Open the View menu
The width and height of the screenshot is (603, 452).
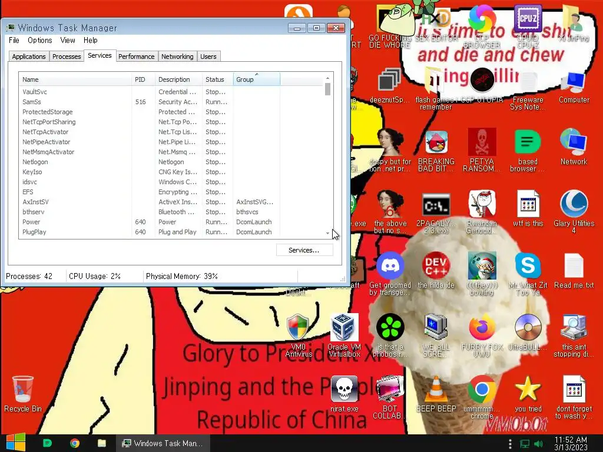click(67, 40)
